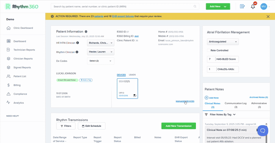The image size is (275, 143).
Task: Switch to the DEVICES tab
Action: click(x=121, y=75)
